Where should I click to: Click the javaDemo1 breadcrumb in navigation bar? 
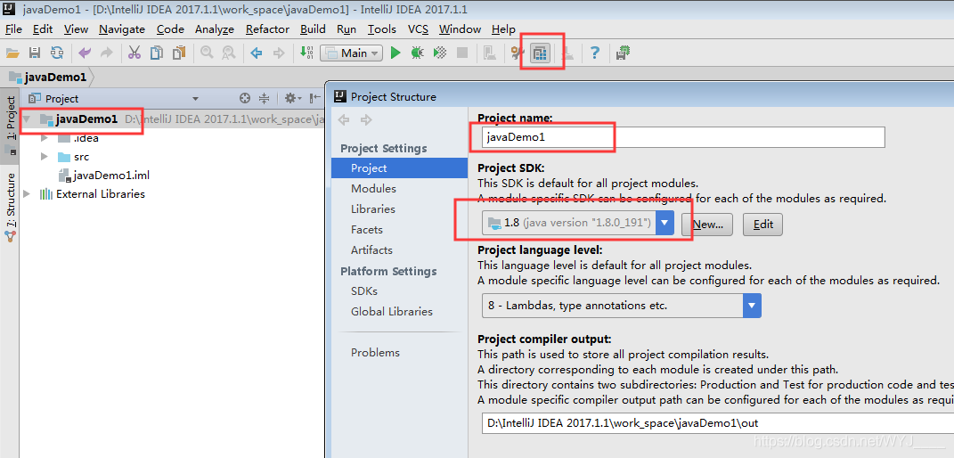point(48,78)
